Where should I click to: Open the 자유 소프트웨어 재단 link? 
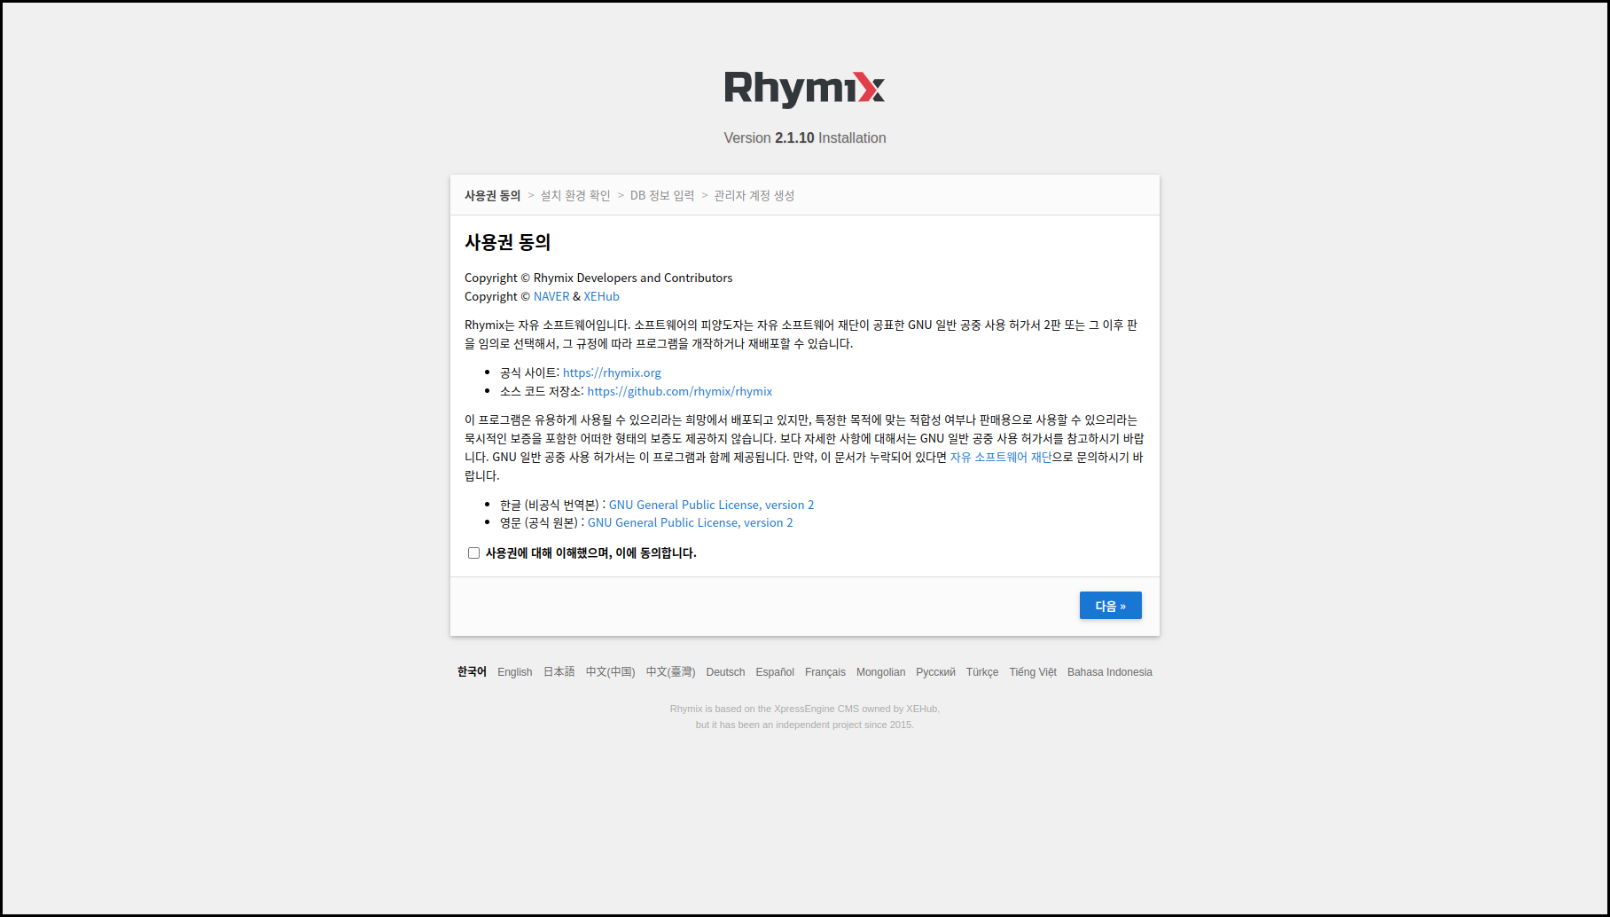1001,458
